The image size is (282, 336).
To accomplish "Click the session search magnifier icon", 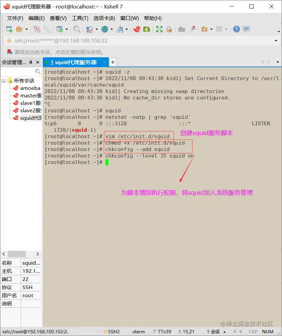I will coord(38,71).
